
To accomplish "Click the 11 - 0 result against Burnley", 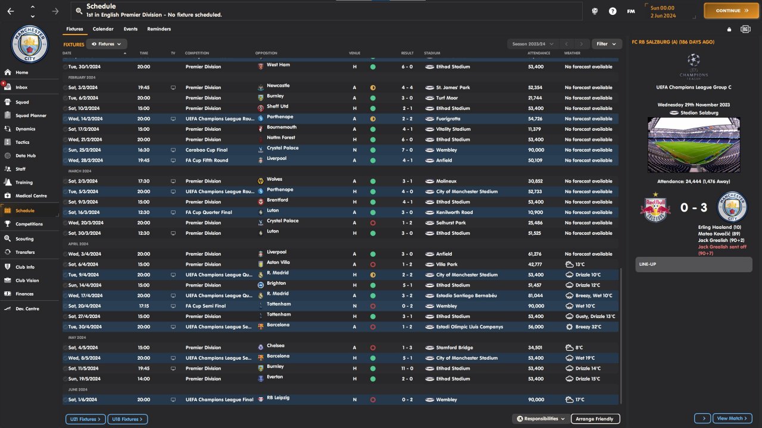I will tap(407, 368).
